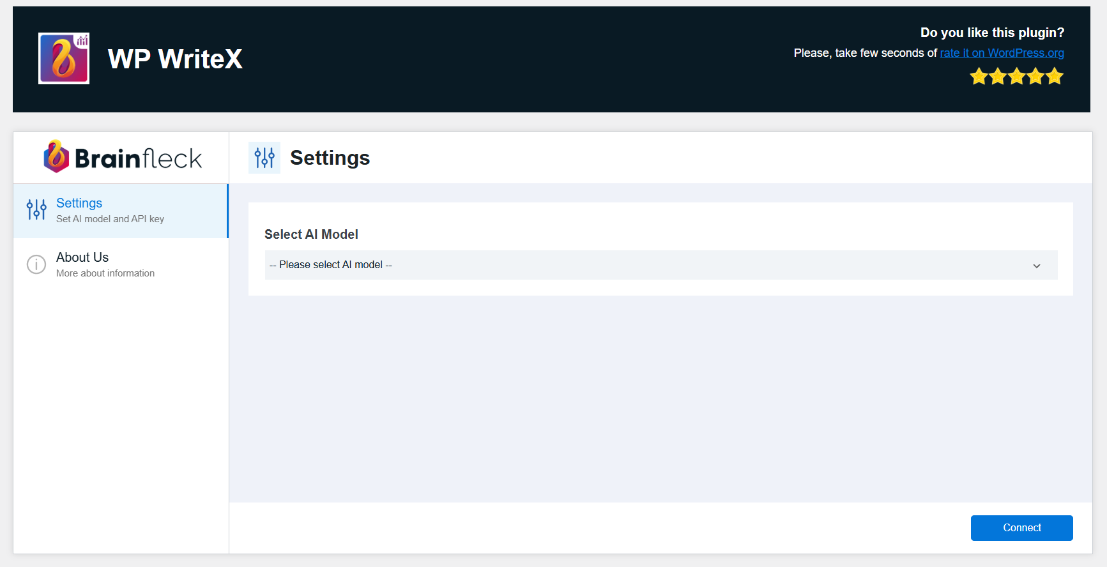The width and height of the screenshot is (1107, 567).
Task: Open the Settings sidebar tab
Action: [121, 211]
